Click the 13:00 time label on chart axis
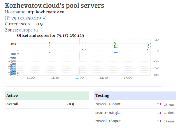The width and height of the screenshot is (179, 128). click(x=128, y=78)
